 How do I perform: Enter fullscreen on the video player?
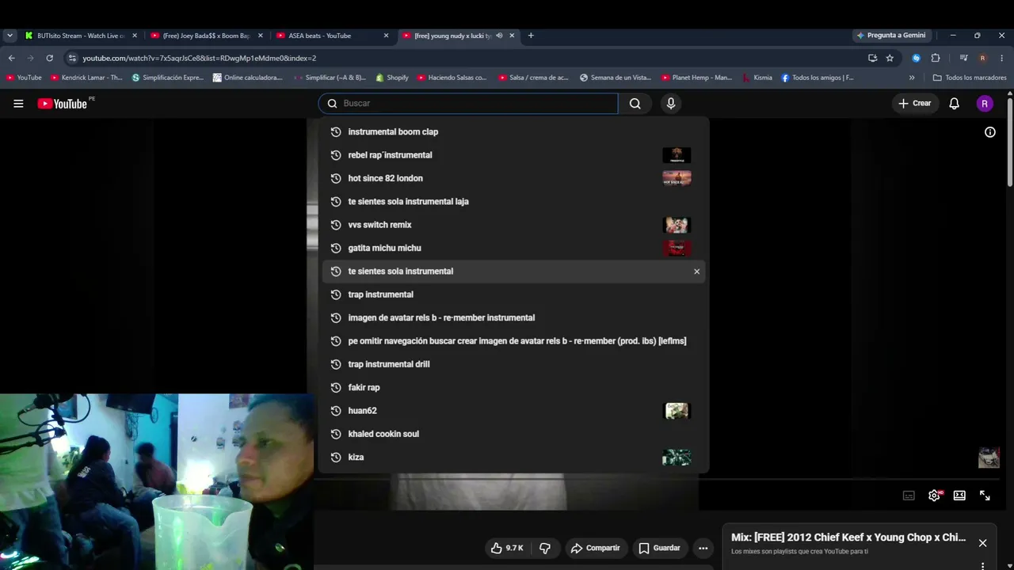[985, 496]
